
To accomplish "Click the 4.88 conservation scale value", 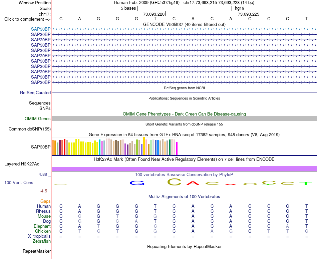I will (43, 174).
